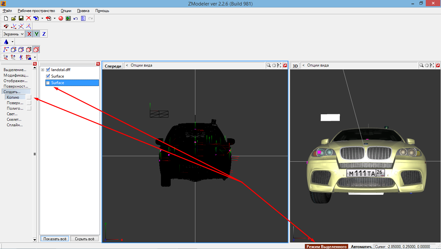The image size is (441, 249).
Task: Click the Save file floppy disk icon
Action: coord(21,19)
